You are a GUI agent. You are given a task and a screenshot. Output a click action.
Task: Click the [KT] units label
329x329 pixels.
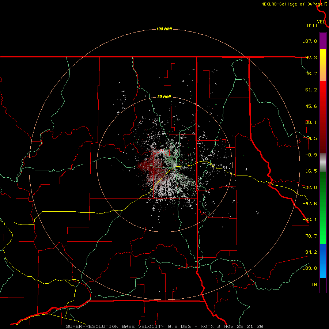pyautogui.click(x=312, y=25)
